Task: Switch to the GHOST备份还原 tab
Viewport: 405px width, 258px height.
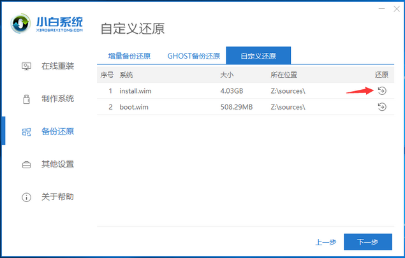Action: [194, 56]
